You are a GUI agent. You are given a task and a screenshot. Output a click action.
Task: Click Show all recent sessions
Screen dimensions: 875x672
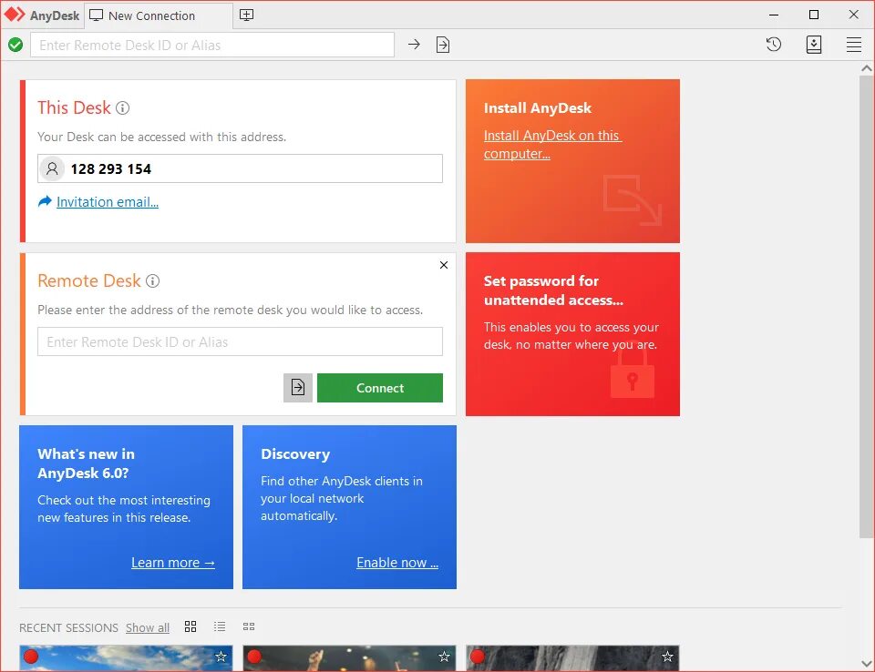pyautogui.click(x=148, y=628)
